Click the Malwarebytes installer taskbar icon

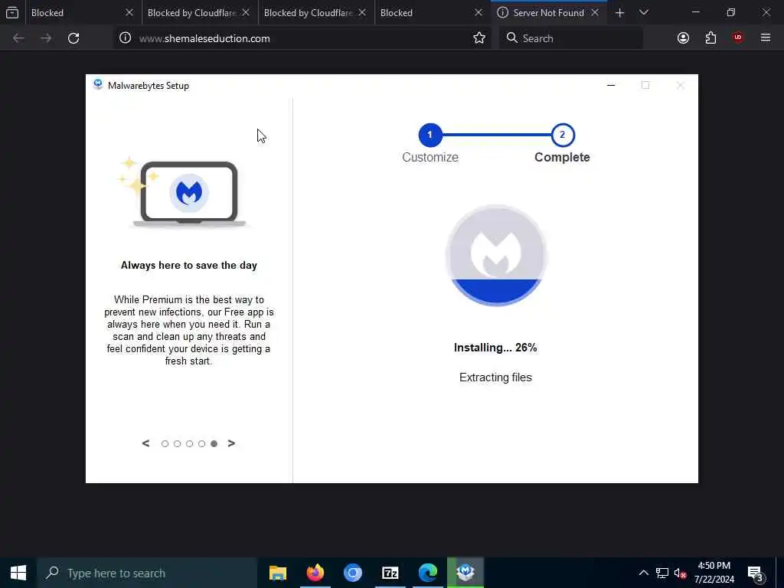[465, 573]
